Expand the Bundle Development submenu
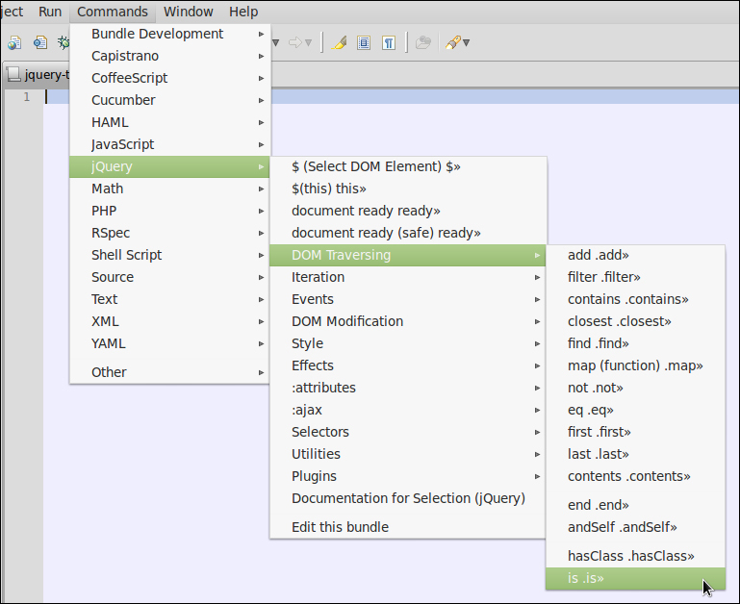This screenshot has height=604, width=740. [170, 34]
